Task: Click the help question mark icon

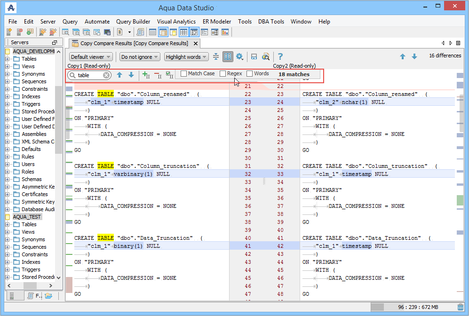Action: pos(280,56)
